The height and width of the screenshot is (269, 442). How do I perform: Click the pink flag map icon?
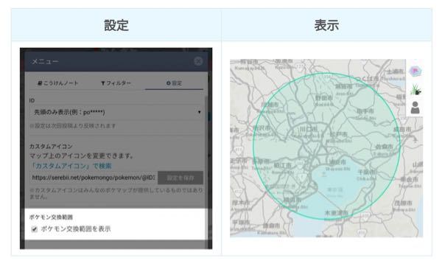415,71
